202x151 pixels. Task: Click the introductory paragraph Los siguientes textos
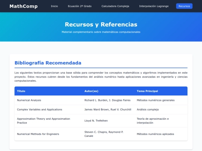[101, 77]
